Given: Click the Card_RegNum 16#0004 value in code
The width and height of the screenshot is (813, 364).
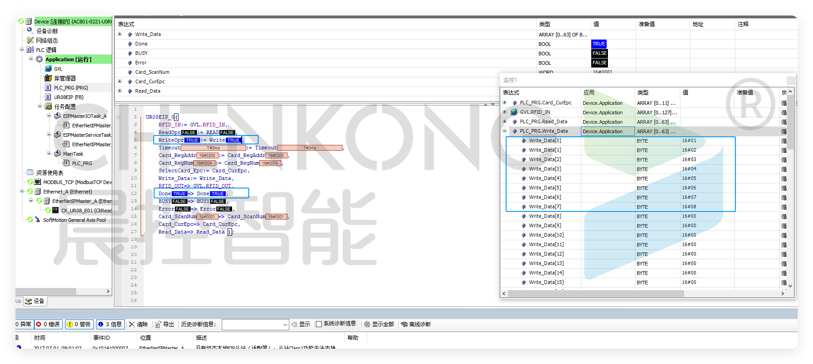Looking at the screenshot, I should [x=204, y=163].
